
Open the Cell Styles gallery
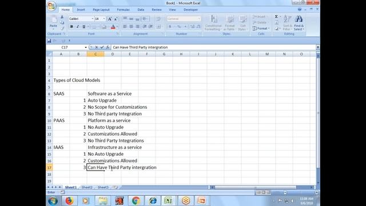click(x=242, y=23)
